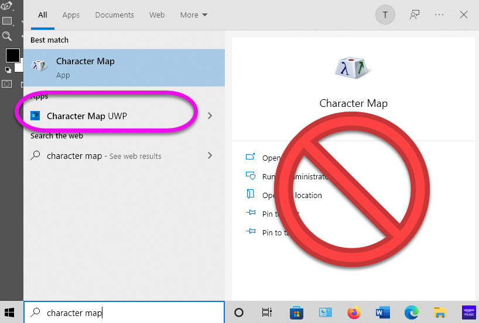Switch to the Documents search tab
The width and height of the screenshot is (479, 323).
coord(115,15)
